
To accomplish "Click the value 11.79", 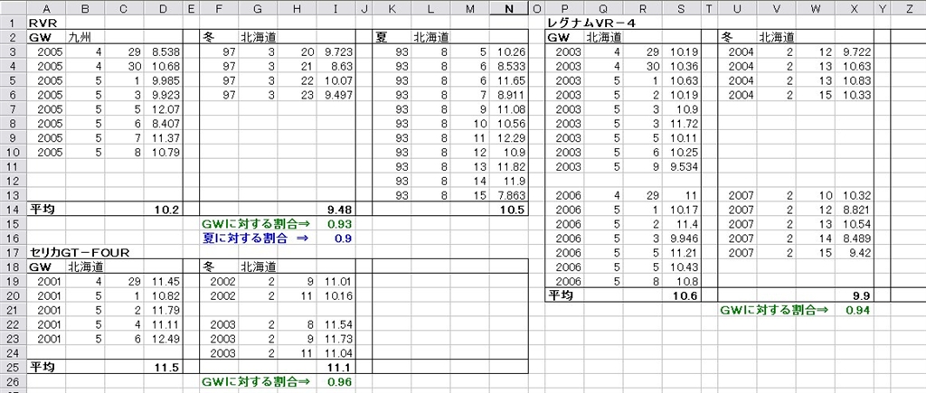I will 167,310.
